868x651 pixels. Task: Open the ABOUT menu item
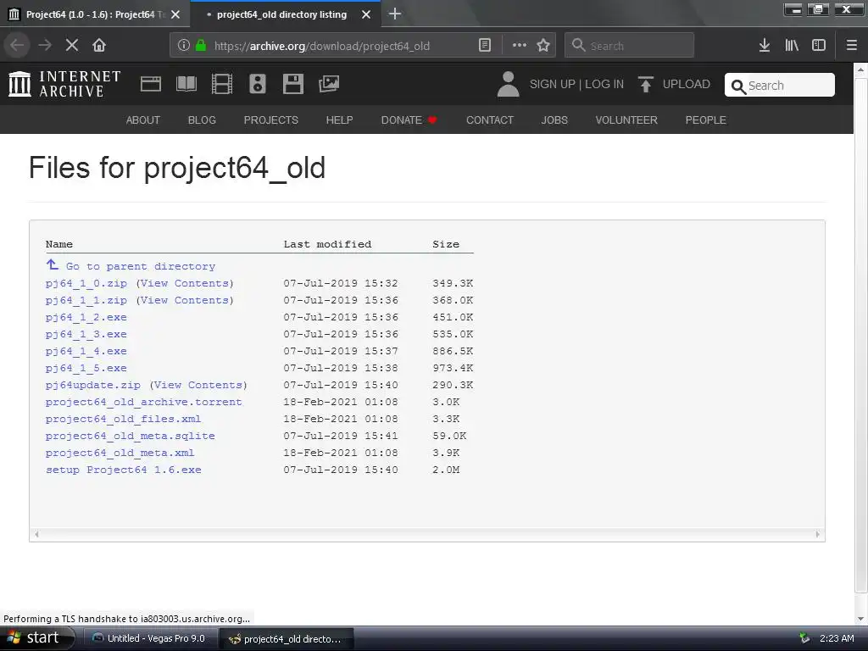point(142,120)
